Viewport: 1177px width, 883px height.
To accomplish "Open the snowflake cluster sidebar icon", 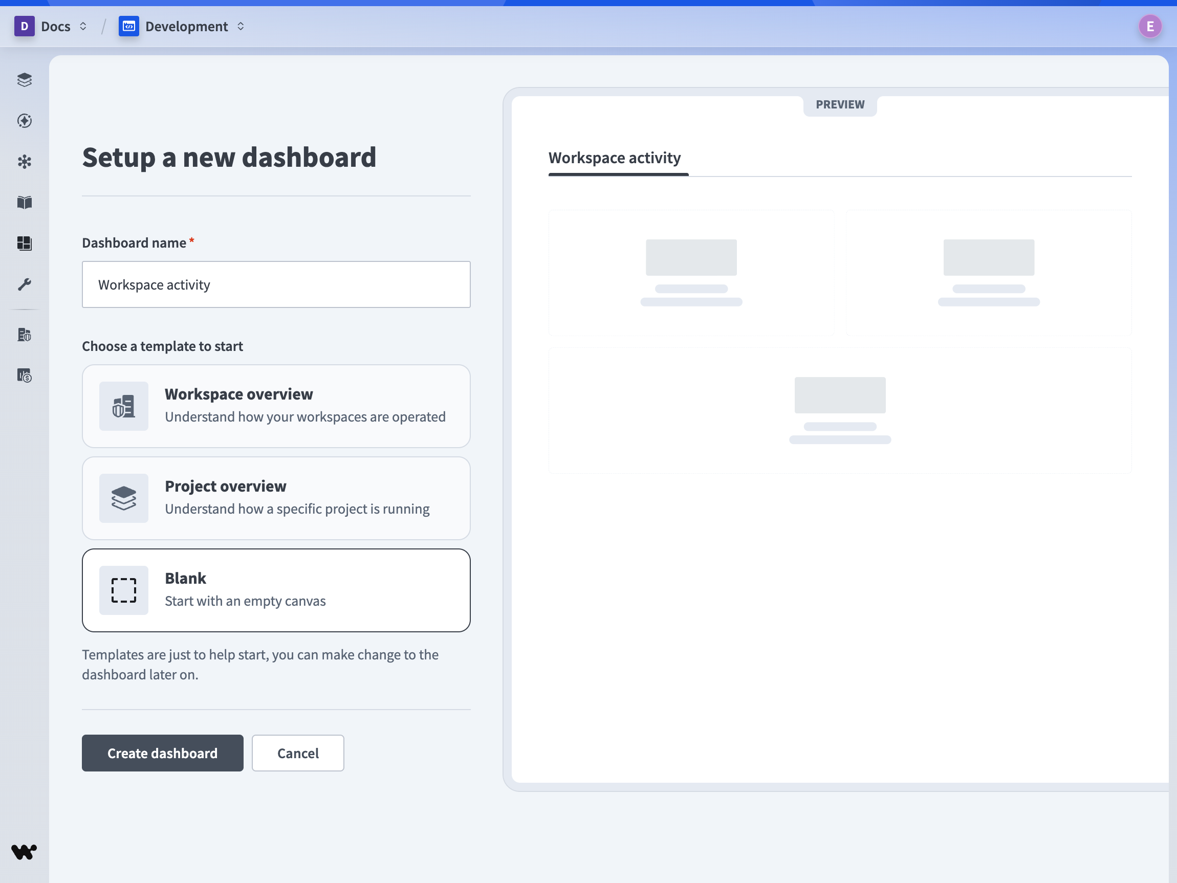I will coord(25,162).
